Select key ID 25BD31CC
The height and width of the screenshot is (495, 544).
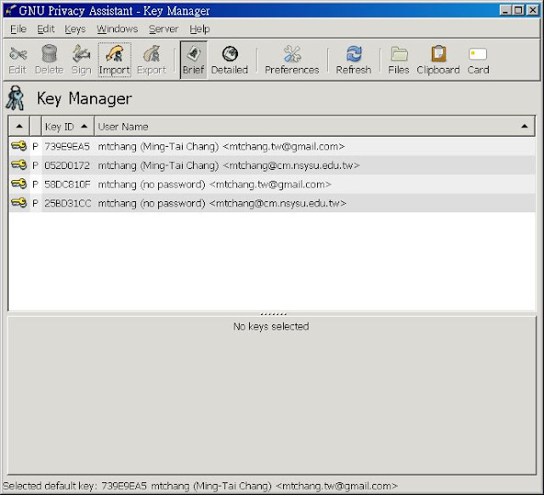pos(68,204)
